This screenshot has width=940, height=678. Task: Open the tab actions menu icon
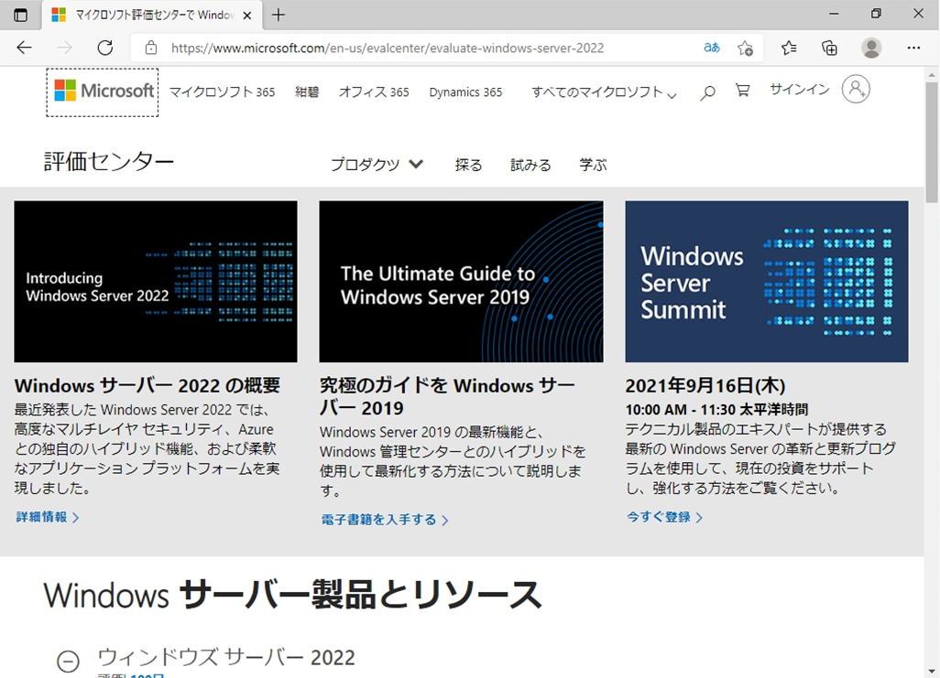click(x=20, y=15)
